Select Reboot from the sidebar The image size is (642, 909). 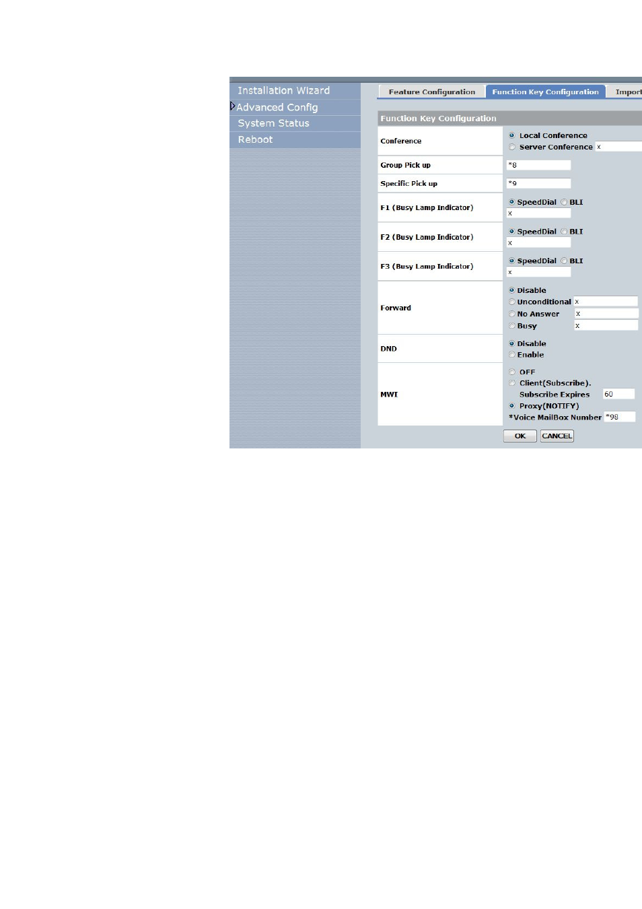pyautogui.click(x=255, y=139)
